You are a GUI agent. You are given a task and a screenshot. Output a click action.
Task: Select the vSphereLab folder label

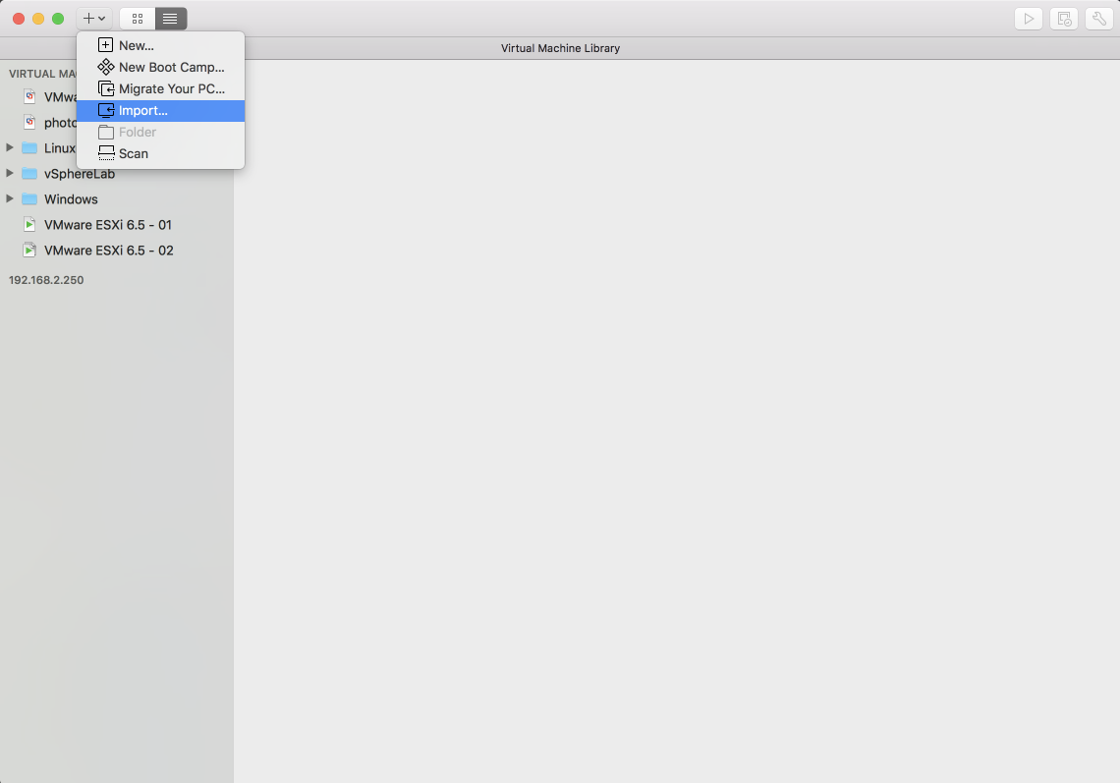coord(80,174)
